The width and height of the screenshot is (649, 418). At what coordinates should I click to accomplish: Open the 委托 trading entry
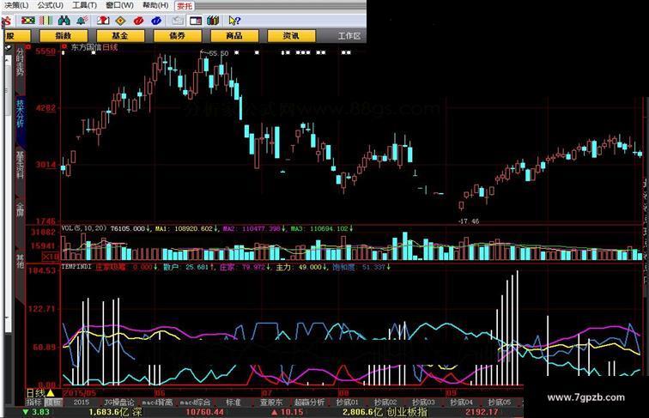pos(185,6)
